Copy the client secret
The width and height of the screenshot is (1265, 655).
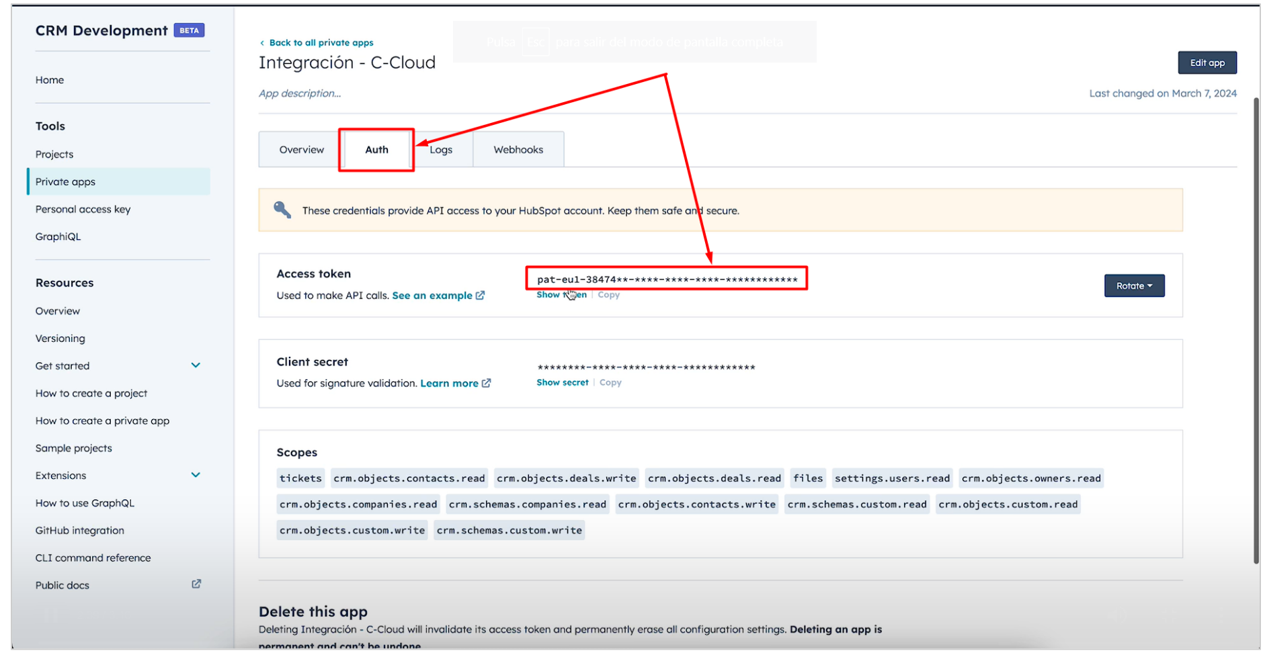click(610, 382)
